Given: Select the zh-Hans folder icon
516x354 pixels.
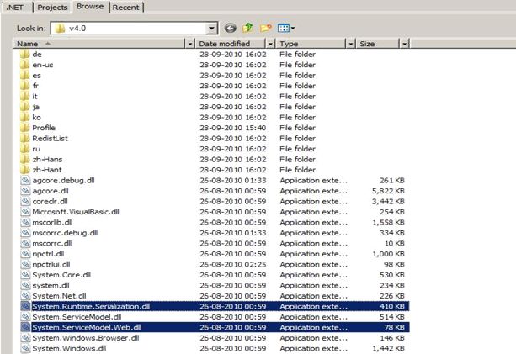Looking at the screenshot, I should point(25,160).
